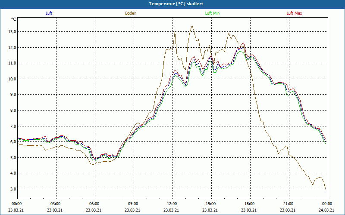Click the 15:00 time axis label
Screen dimensions: 345x215
click(211, 204)
